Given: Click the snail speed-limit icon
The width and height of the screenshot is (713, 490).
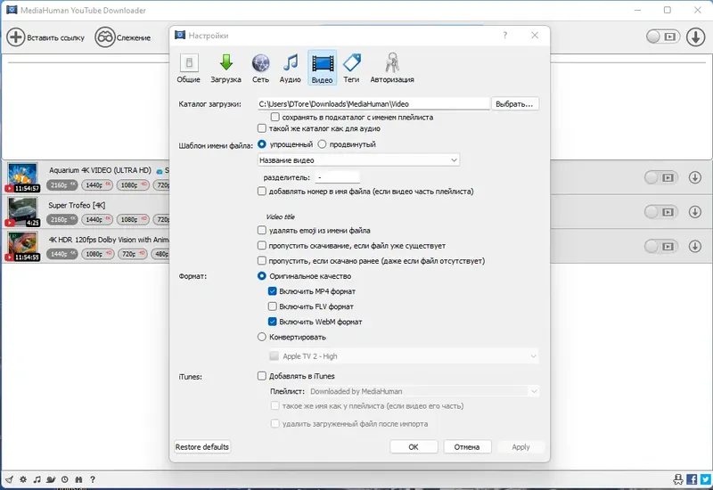Looking at the screenshot, I should (51, 479).
